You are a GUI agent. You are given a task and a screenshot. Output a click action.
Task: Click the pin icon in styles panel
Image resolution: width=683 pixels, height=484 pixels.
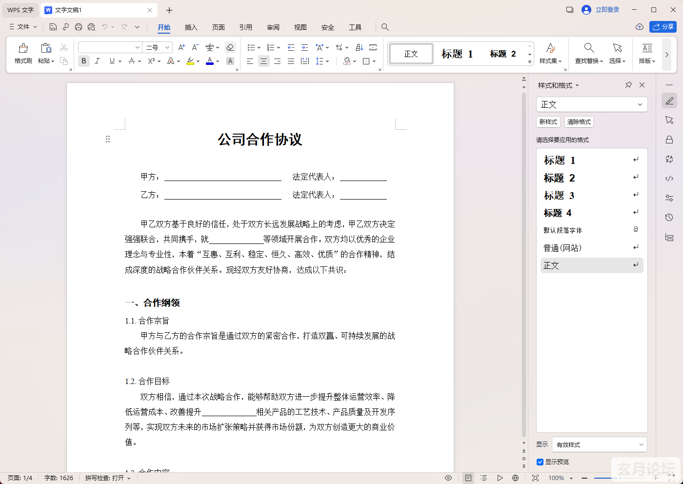click(628, 85)
